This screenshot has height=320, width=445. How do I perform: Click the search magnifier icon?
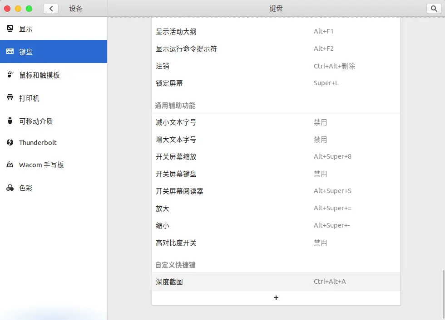(x=434, y=8)
